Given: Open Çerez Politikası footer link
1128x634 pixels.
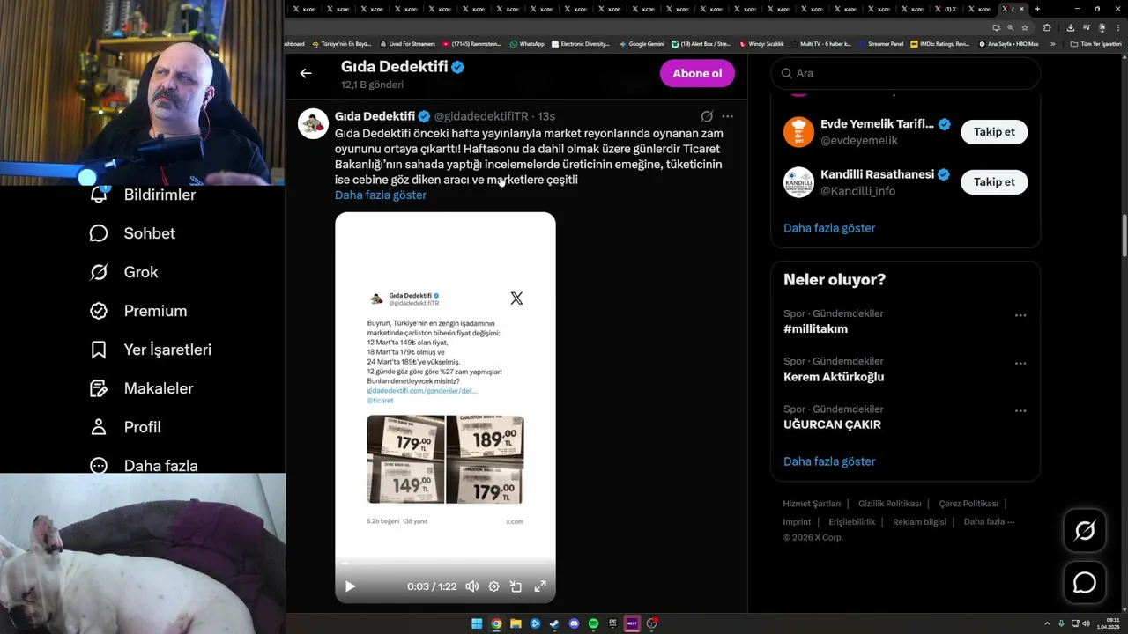Looking at the screenshot, I should [x=968, y=504].
